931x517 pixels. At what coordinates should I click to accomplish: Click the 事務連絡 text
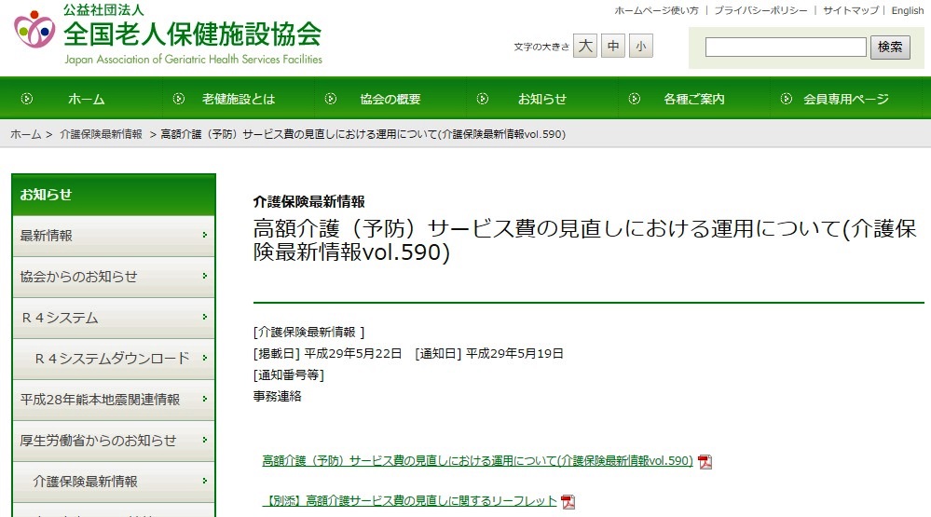point(278,397)
